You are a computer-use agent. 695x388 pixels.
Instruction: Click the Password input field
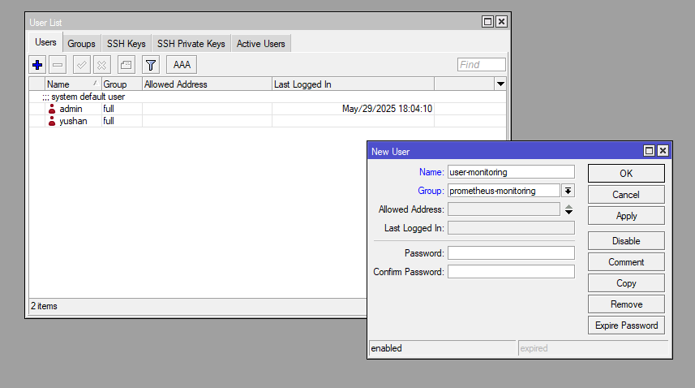coord(511,253)
